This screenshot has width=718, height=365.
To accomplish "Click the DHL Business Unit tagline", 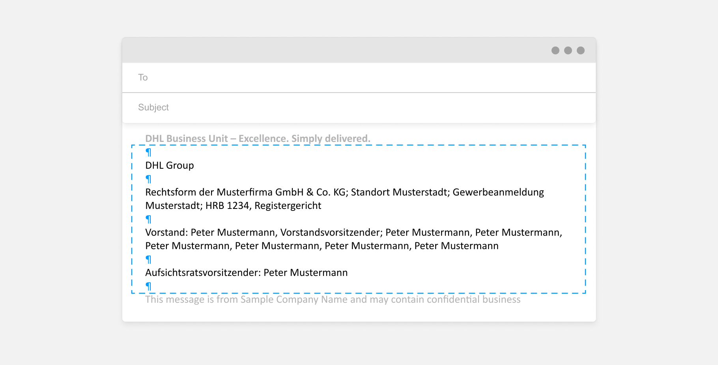I will 258,139.
